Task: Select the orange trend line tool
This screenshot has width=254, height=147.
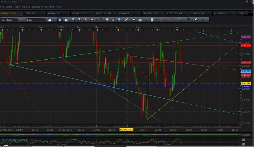Action: [x=170, y=19]
